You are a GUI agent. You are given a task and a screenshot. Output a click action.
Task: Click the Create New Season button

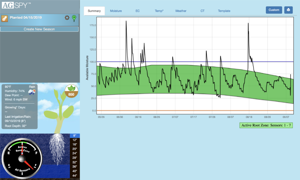point(40,29)
